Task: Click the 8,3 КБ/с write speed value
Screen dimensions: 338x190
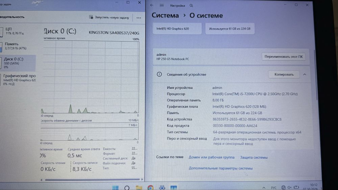Action: point(82,169)
